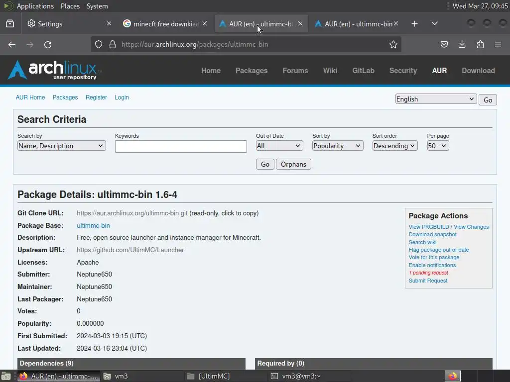Viewport: 510px width, 382px height.
Task: Open the Forums link
Action: pos(295,71)
